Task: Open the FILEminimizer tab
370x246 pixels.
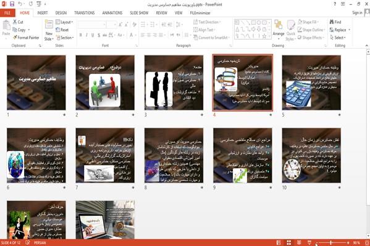Action: pyautogui.click(x=200, y=13)
